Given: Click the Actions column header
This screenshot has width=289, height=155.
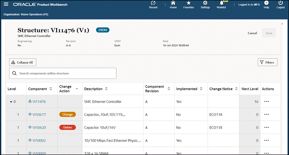Looking at the screenshot, I should (x=268, y=89).
